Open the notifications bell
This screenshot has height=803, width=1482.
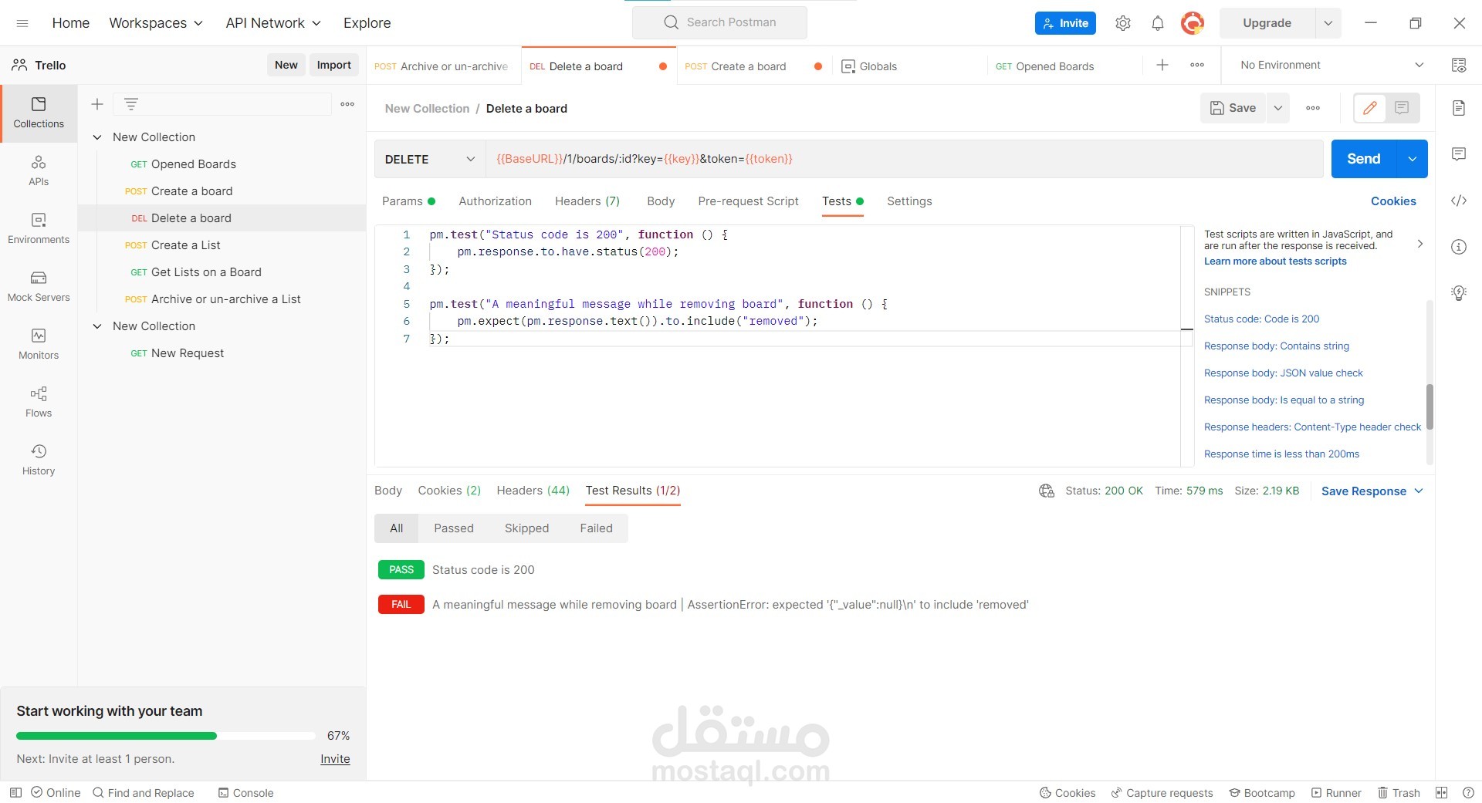pyautogui.click(x=1158, y=23)
